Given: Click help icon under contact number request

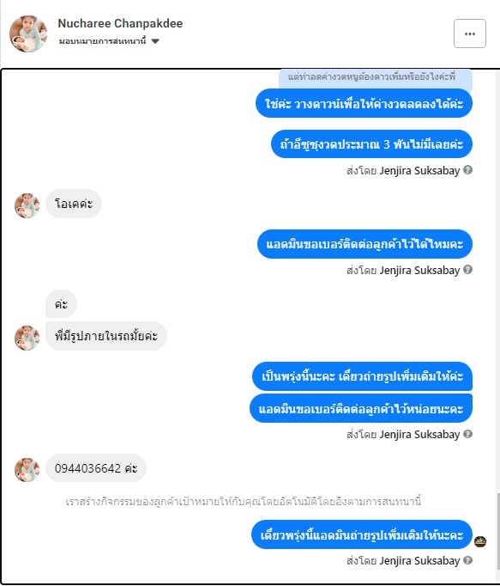Looking at the screenshot, I should pos(468,270).
